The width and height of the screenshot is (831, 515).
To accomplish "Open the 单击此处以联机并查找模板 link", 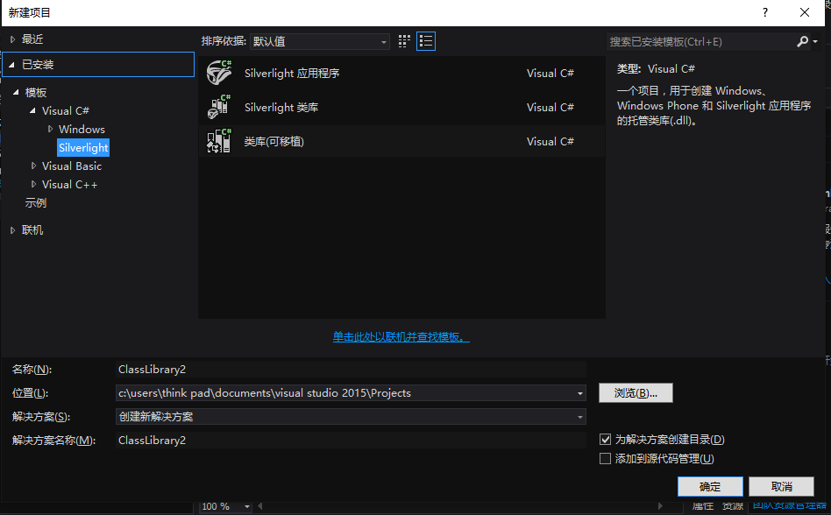I will 401,336.
